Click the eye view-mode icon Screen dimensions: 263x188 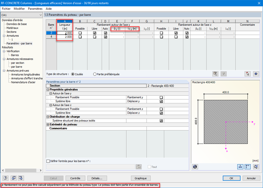(x=256, y=74)
